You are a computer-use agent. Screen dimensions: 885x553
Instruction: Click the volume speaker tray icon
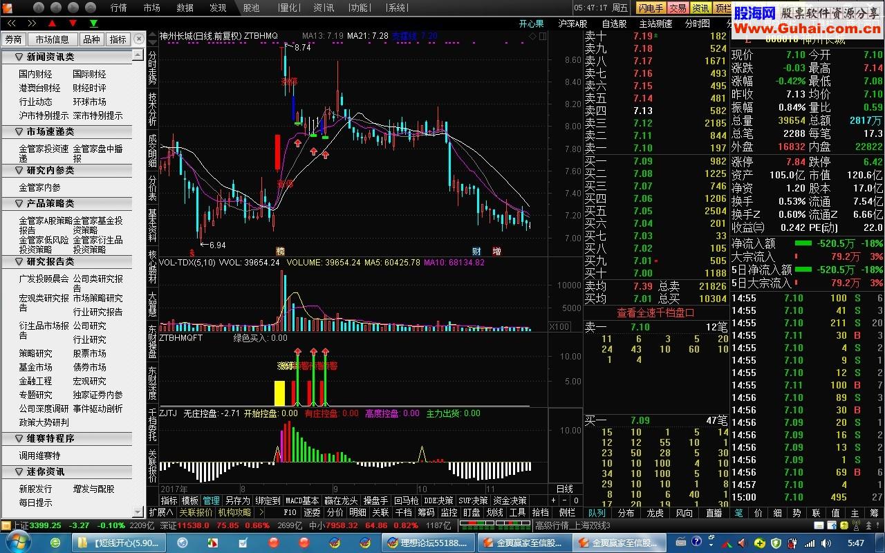pyautogui.click(x=826, y=543)
